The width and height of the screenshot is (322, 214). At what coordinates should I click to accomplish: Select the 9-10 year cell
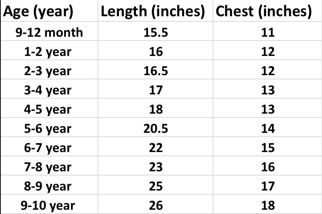coord(49,204)
